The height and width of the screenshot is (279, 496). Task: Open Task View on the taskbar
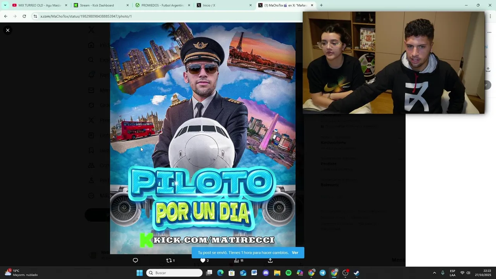[x=209, y=273]
